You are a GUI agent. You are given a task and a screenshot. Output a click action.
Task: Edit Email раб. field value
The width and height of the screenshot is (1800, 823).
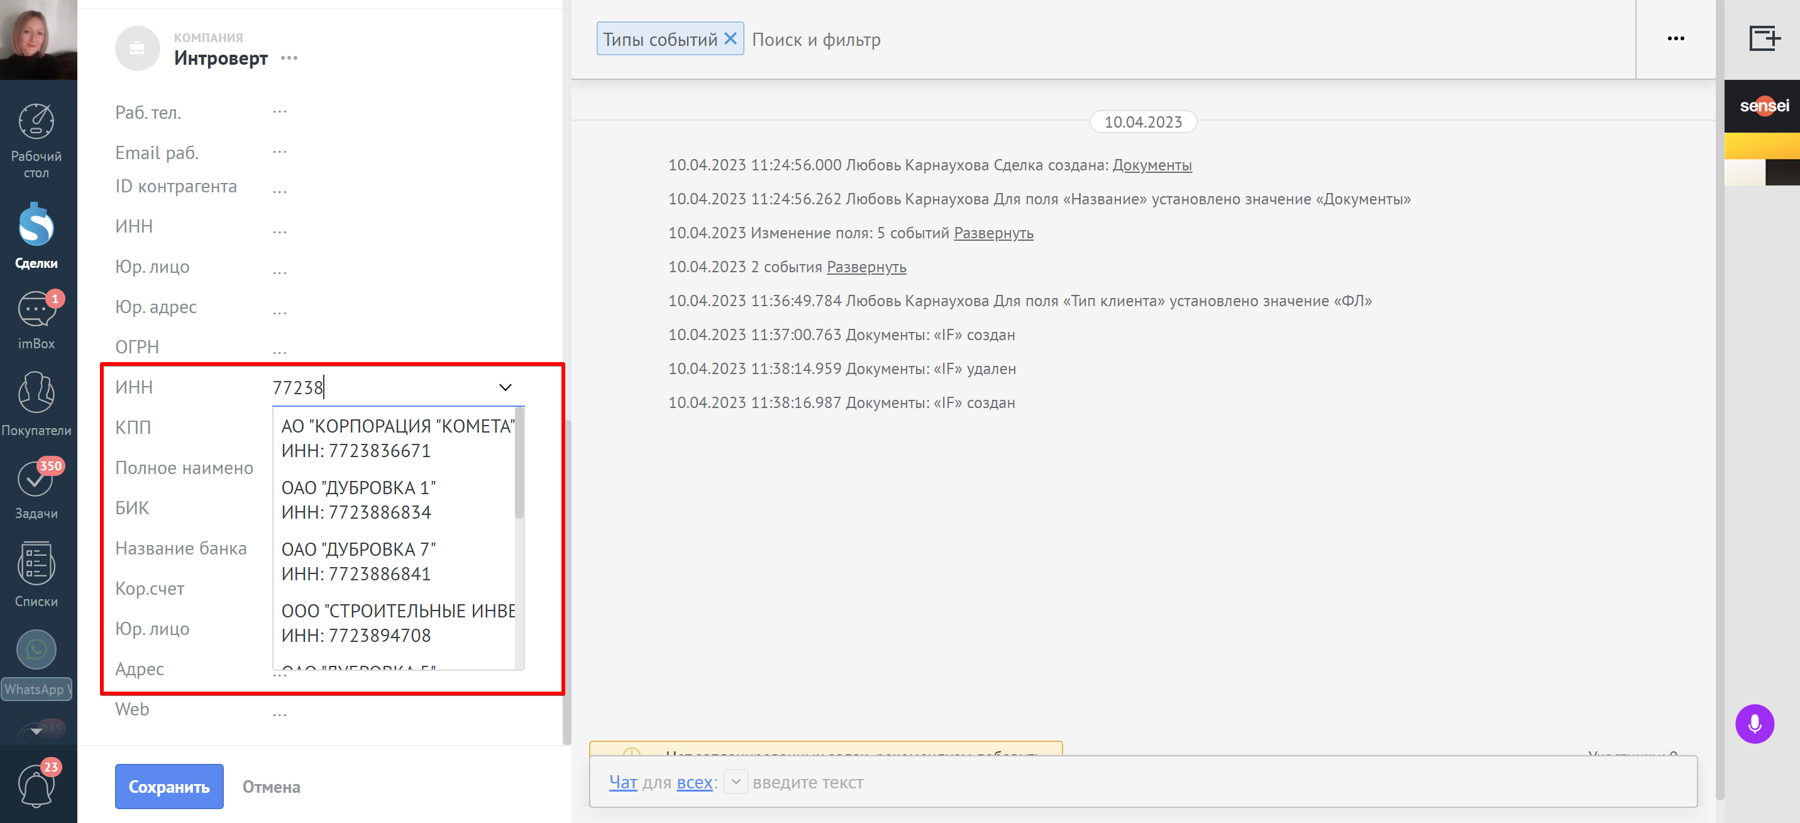coord(280,152)
